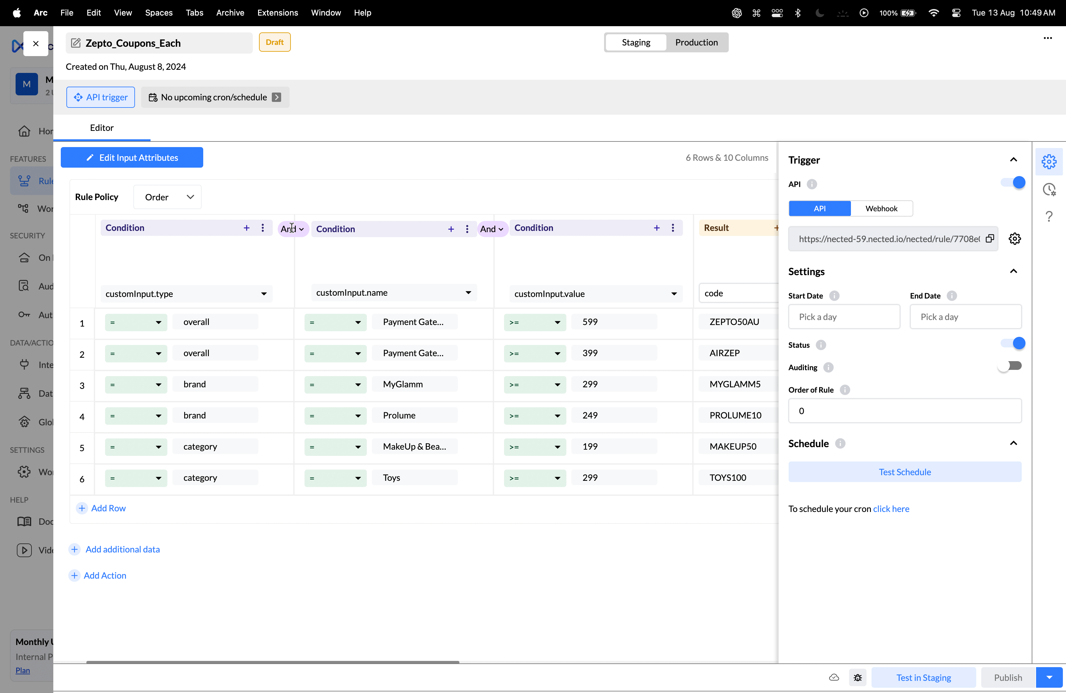Click Test in Staging button
Image resolution: width=1066 pixels, height=693 pixels.
click(923, 677)
